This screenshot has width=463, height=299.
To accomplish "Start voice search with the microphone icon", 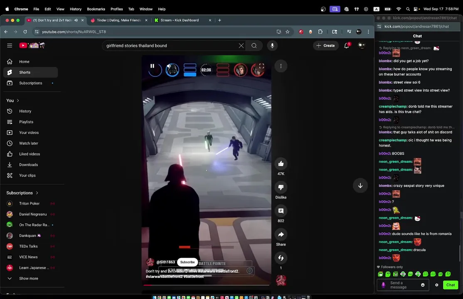I will (272, 46).
